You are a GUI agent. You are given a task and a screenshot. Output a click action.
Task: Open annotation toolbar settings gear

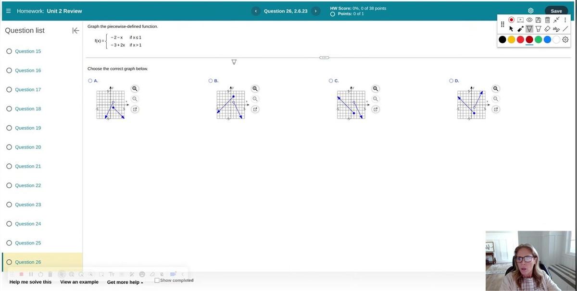click(565, 40)
